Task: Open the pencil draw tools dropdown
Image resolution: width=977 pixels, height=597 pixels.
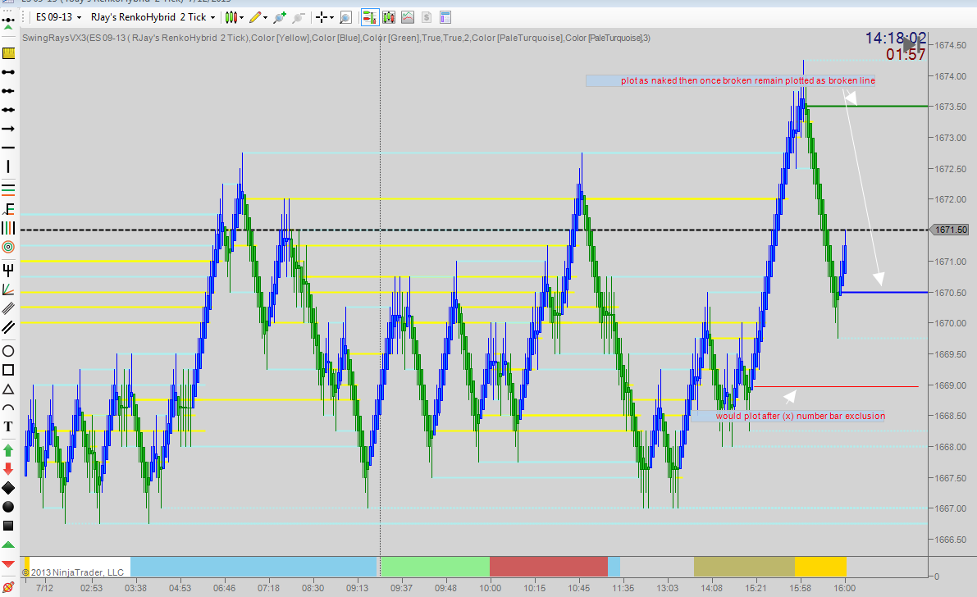Action: click(258, 17)
